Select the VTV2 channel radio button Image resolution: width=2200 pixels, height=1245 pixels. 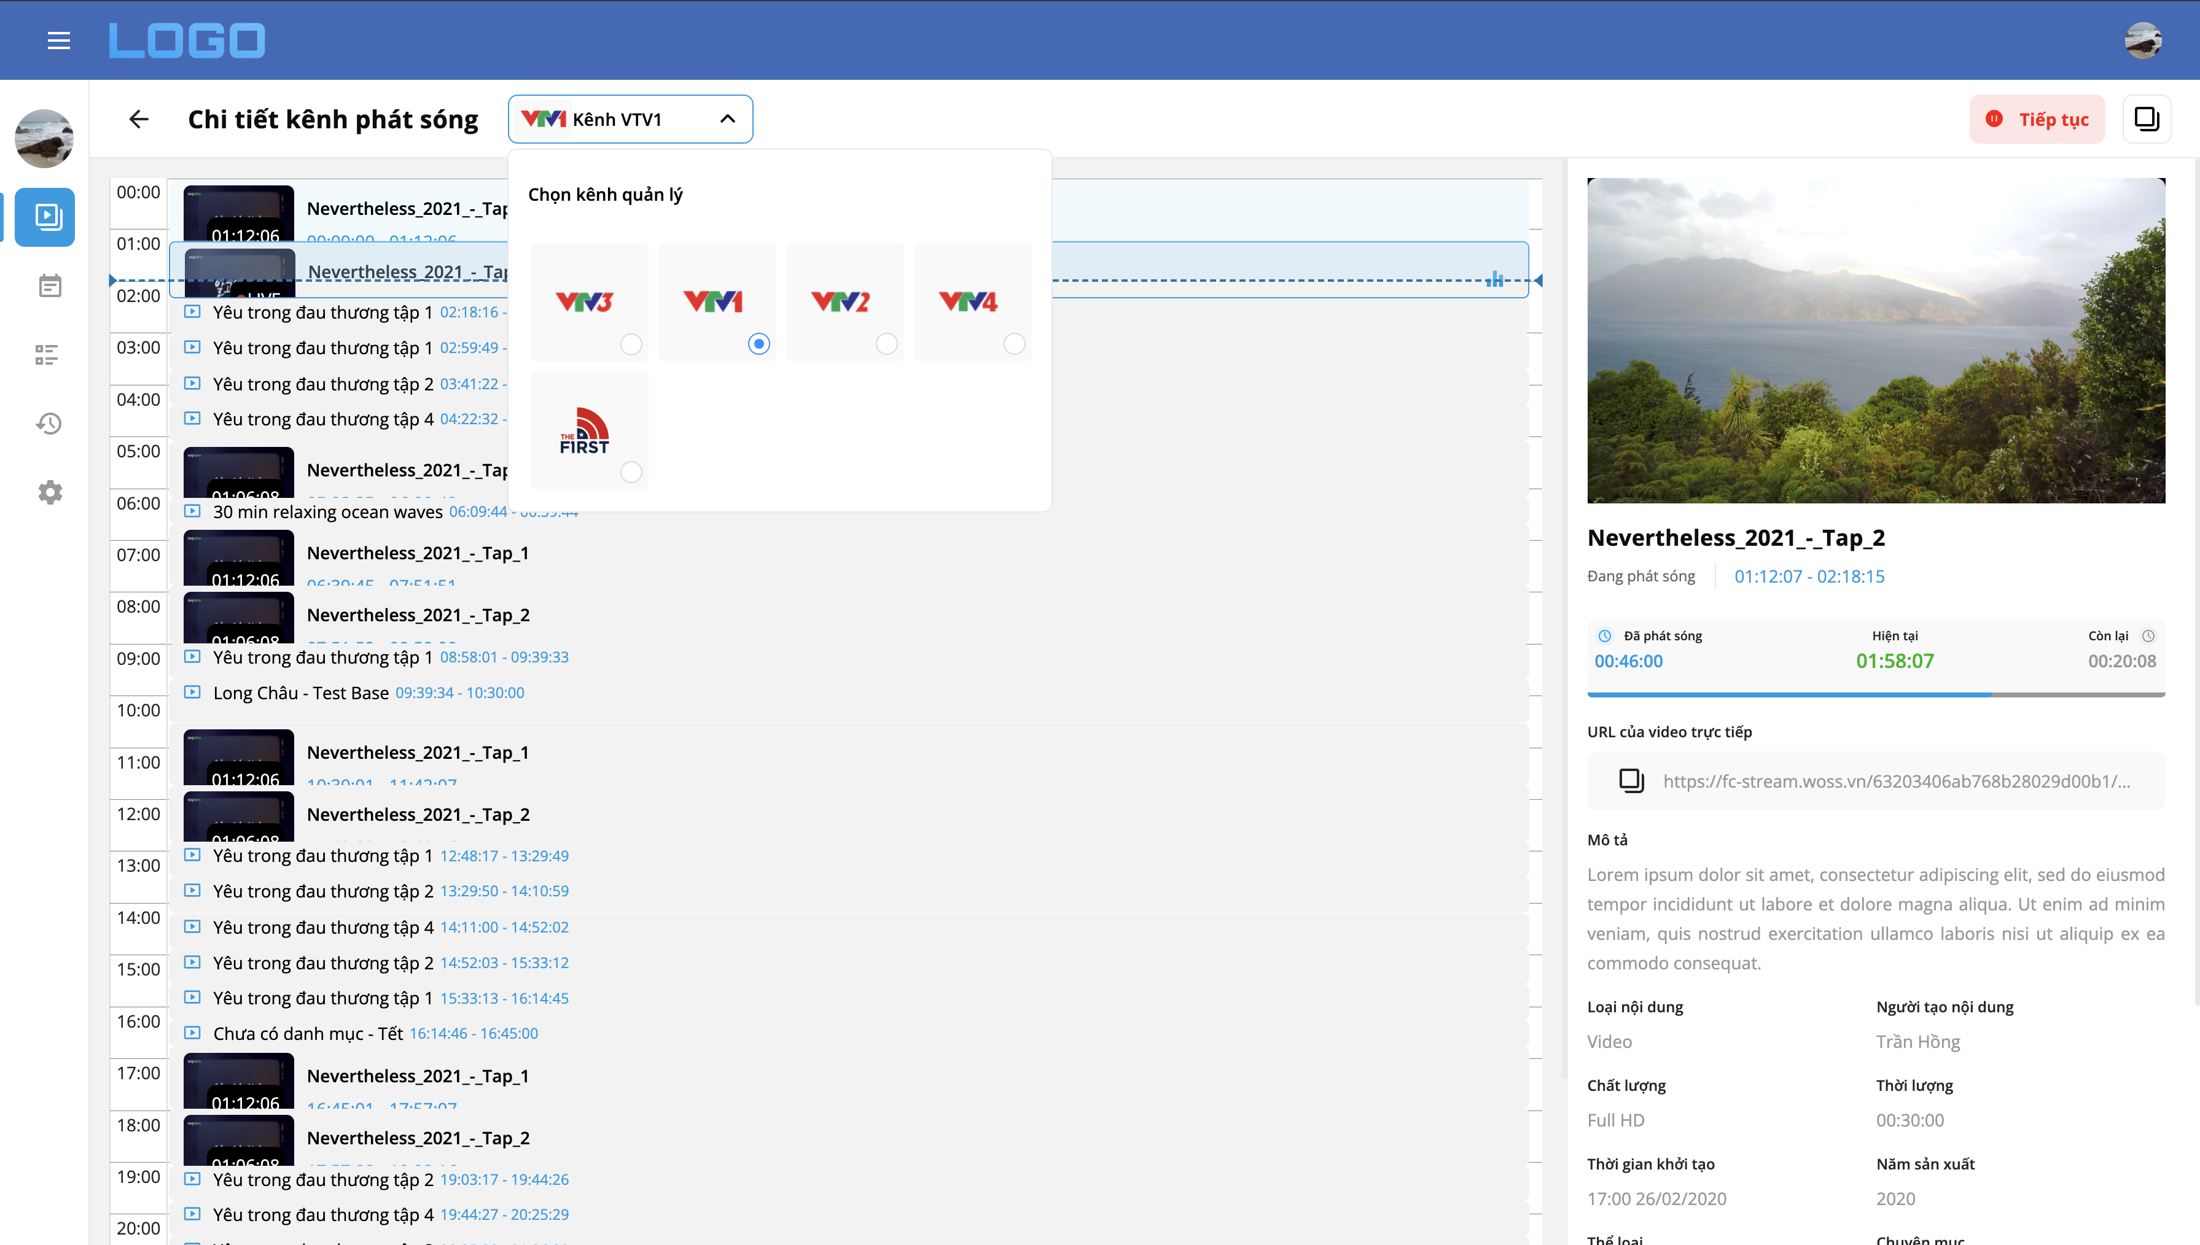[x=887, y=344]
